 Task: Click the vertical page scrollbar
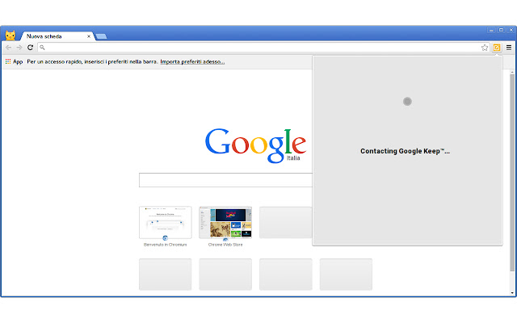click(x=512, y=172)
